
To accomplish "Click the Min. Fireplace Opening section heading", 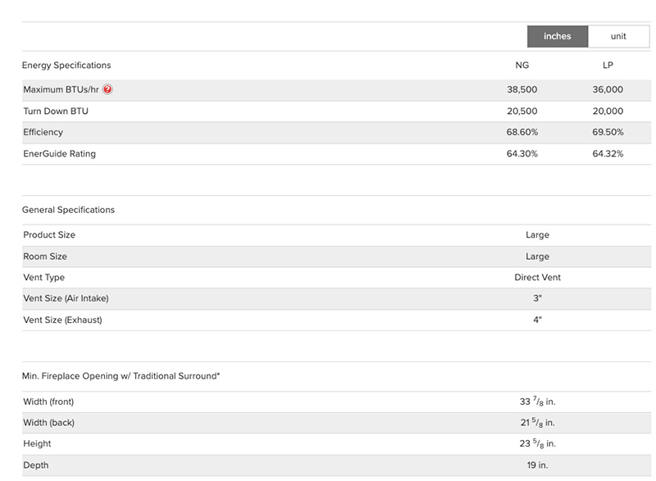I will (x=121, y=376).
